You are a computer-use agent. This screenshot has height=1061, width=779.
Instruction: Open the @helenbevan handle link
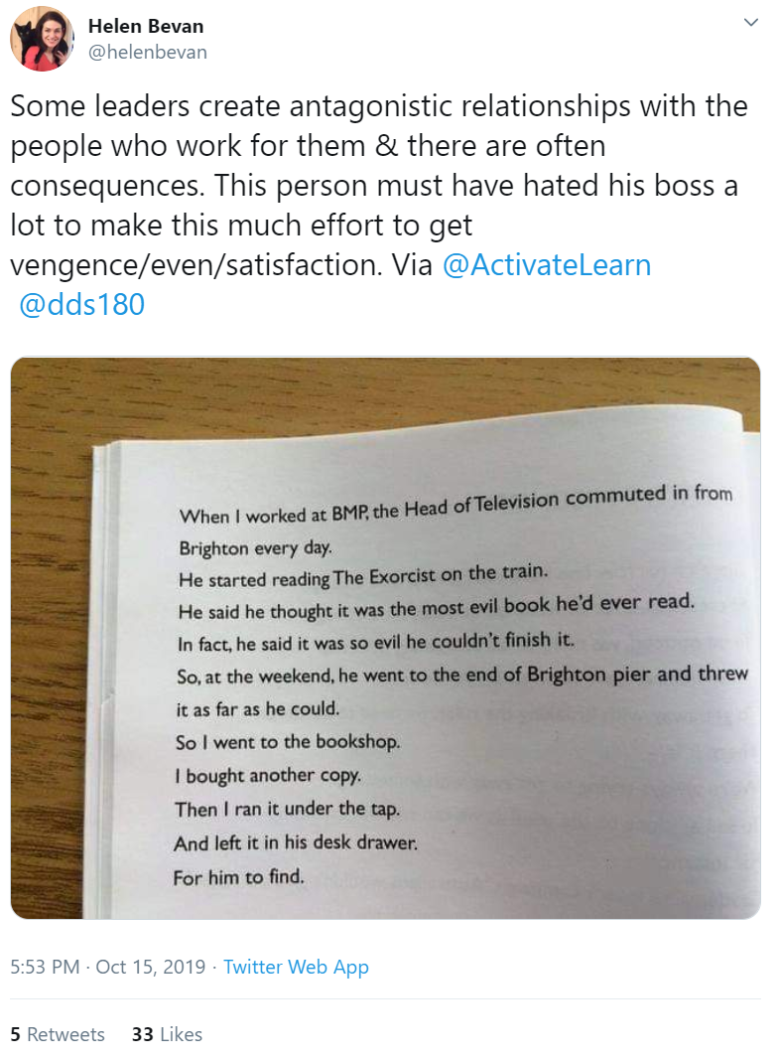pos(148,52)
